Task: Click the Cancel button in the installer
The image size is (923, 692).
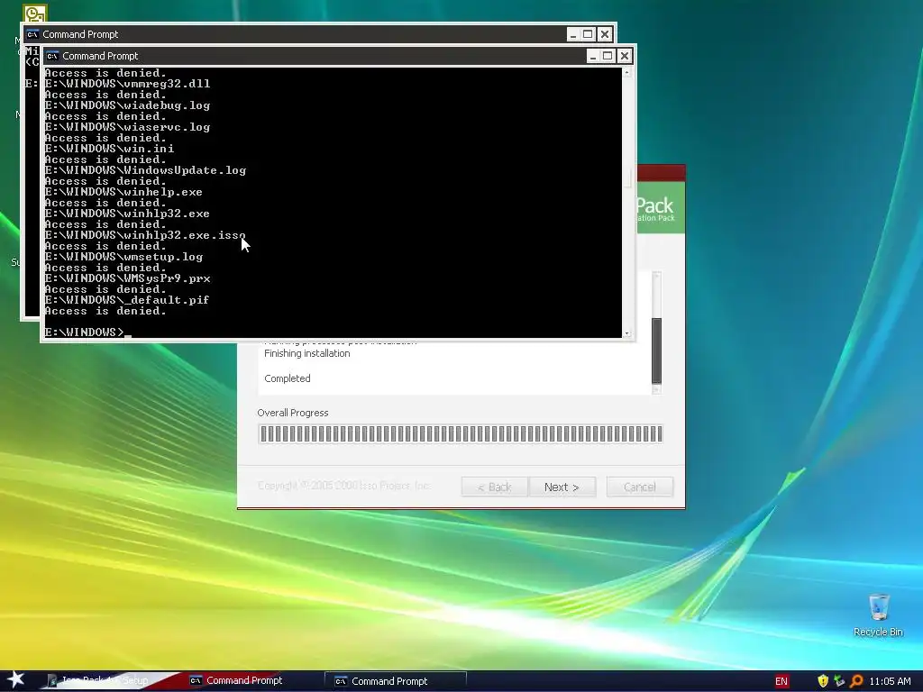Action: point(640,487)
